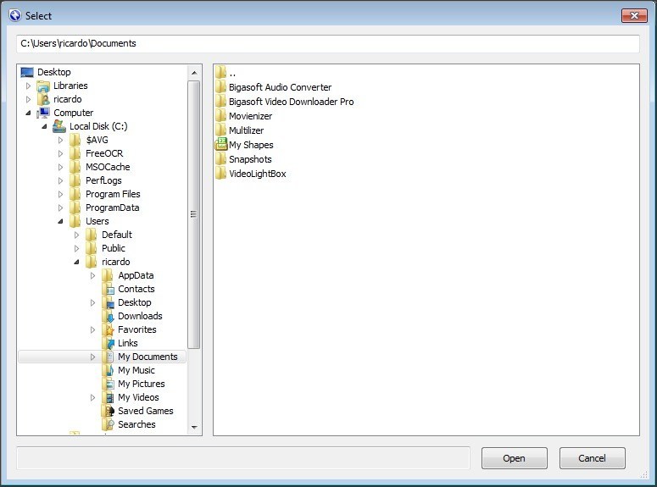Click the MSOCache folder icon
The image size is (657, 487).
75,167
